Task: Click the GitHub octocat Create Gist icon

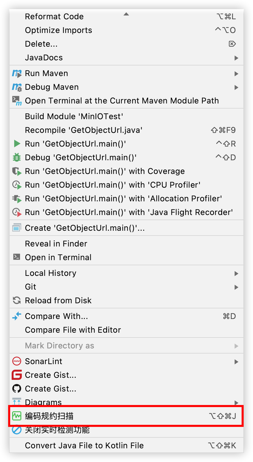Action: [17, 388]
